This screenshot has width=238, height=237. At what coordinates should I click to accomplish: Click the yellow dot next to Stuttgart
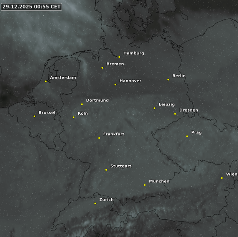pyautogui.click(x=106, y=170)
